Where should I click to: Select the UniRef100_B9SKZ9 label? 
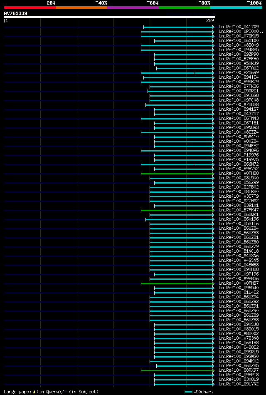(x=239, y=82)
